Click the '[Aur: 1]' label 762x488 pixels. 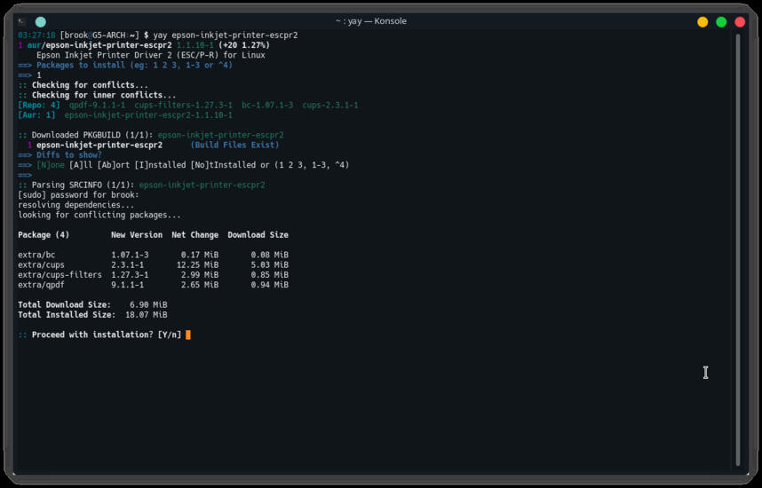36,115
